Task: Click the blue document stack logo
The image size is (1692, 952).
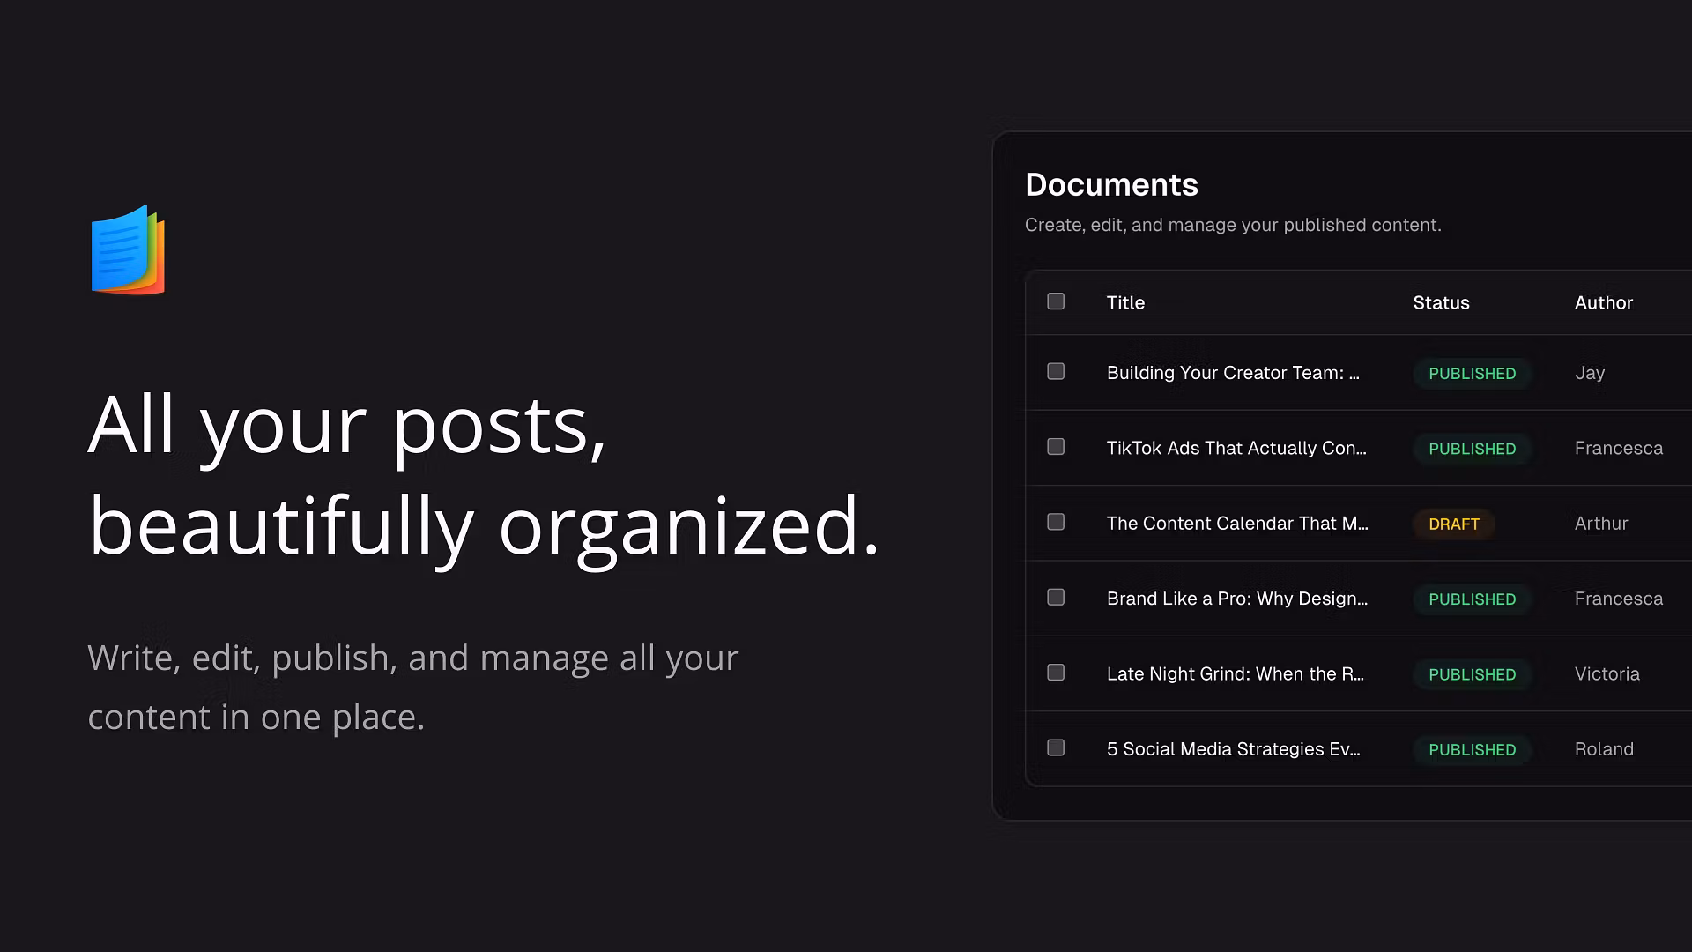Action: (x=129, y=250)
